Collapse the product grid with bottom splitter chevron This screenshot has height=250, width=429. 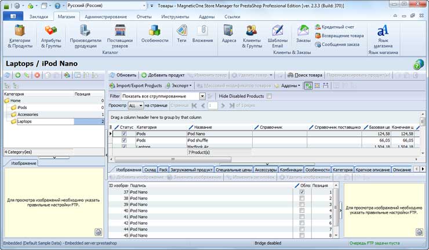[267, 165]
